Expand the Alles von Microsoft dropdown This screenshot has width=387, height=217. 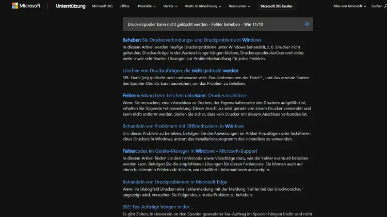[349, 6]
